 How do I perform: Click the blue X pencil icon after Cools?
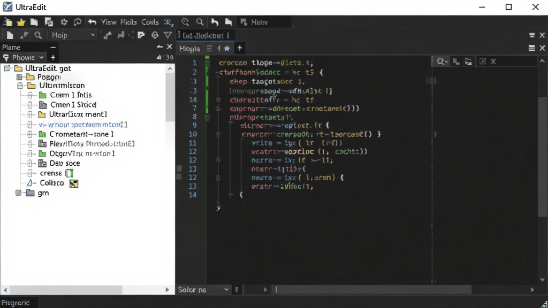tap(169, 22)
